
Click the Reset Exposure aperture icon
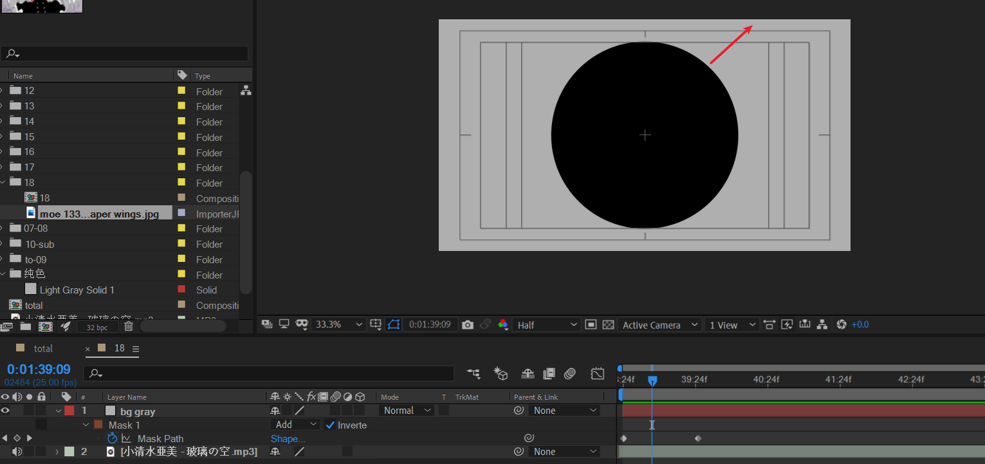[841, 324]
